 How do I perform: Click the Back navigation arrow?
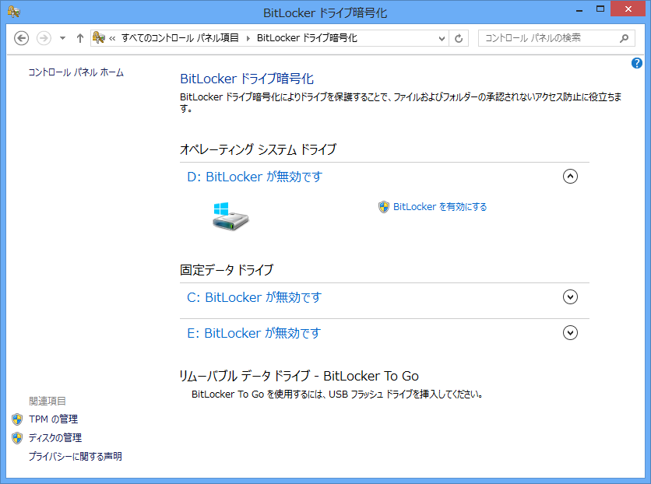tap(22, 38)
